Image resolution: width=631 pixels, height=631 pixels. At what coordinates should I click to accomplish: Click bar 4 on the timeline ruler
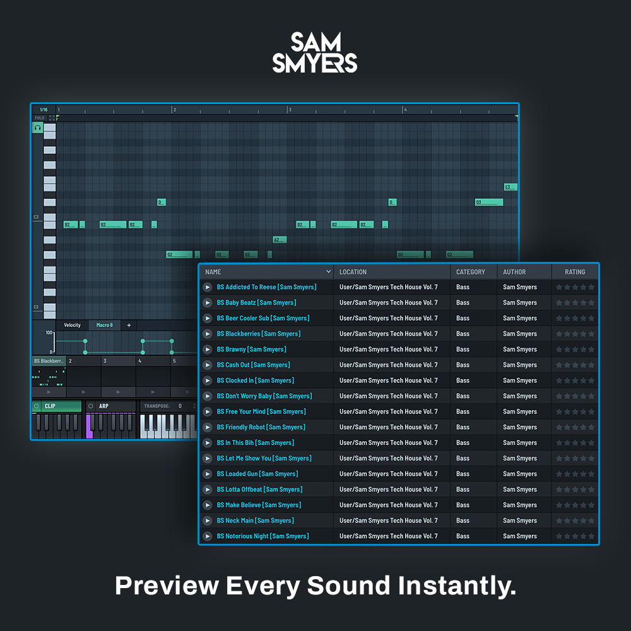pyautogui.click(x=405, y=109)
